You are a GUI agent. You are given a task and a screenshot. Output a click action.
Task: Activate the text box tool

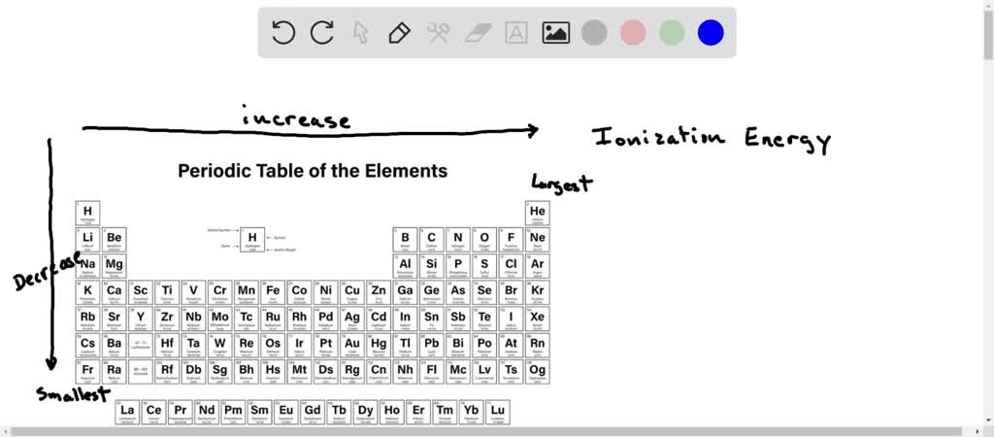coord(516,33)
